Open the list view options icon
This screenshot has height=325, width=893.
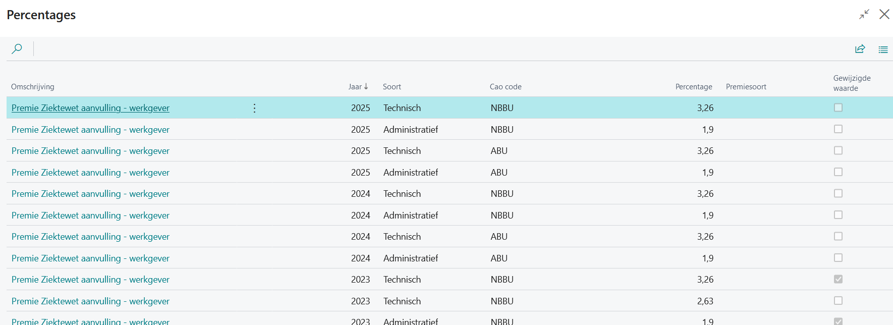[x=883, y=49]
